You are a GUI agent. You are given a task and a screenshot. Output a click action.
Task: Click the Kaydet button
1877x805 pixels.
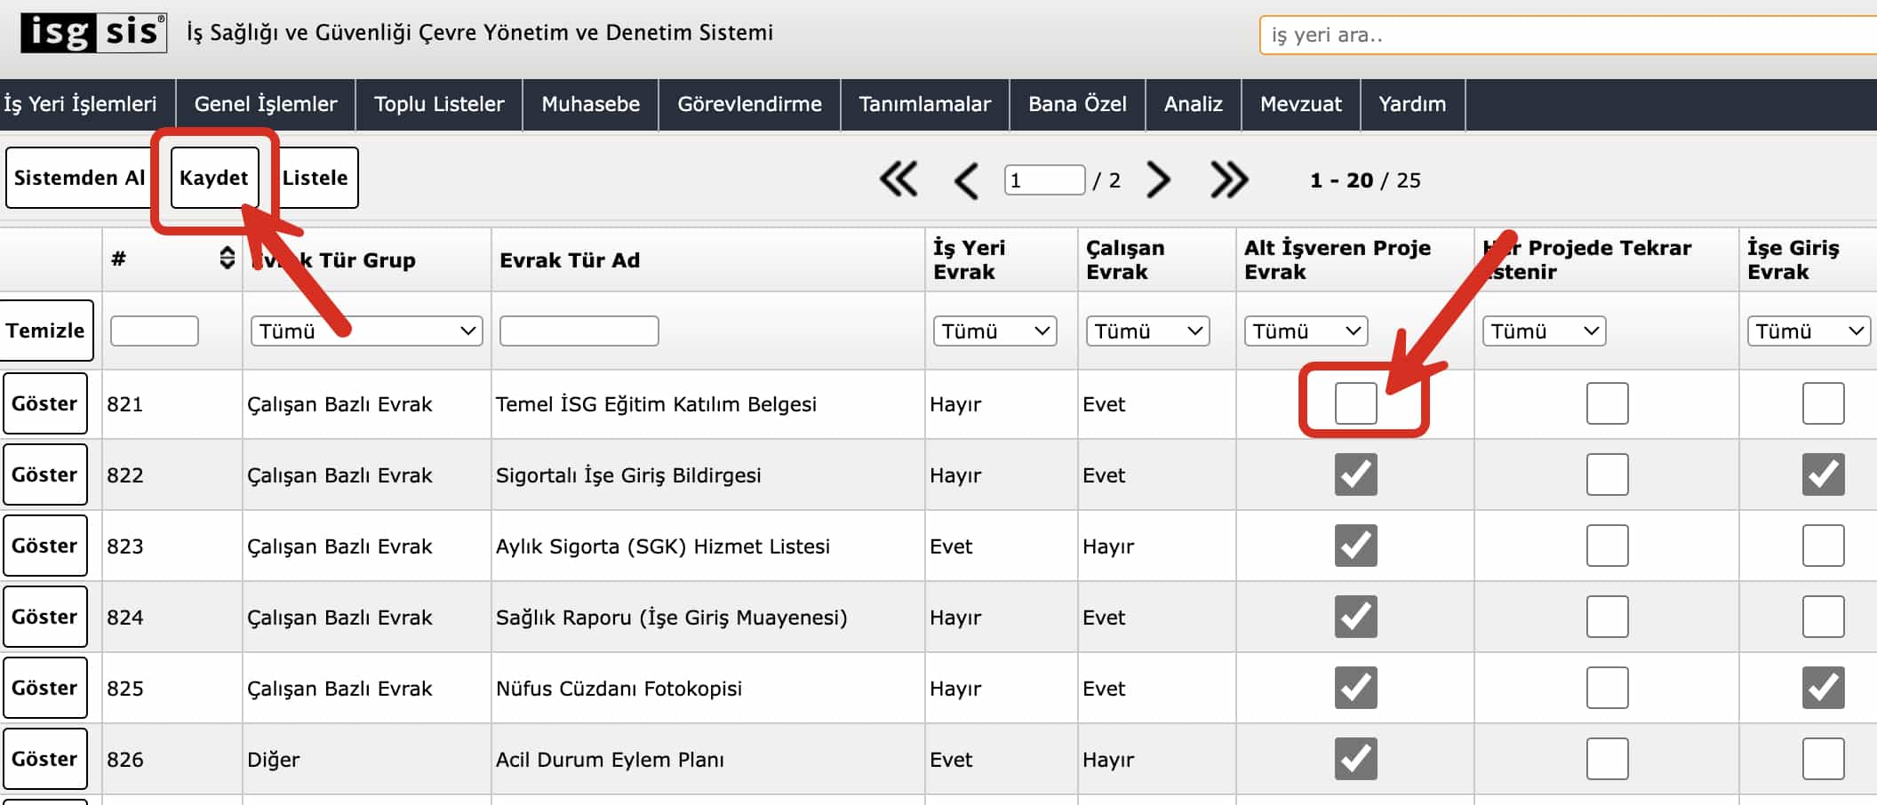(x=214, y=178)
